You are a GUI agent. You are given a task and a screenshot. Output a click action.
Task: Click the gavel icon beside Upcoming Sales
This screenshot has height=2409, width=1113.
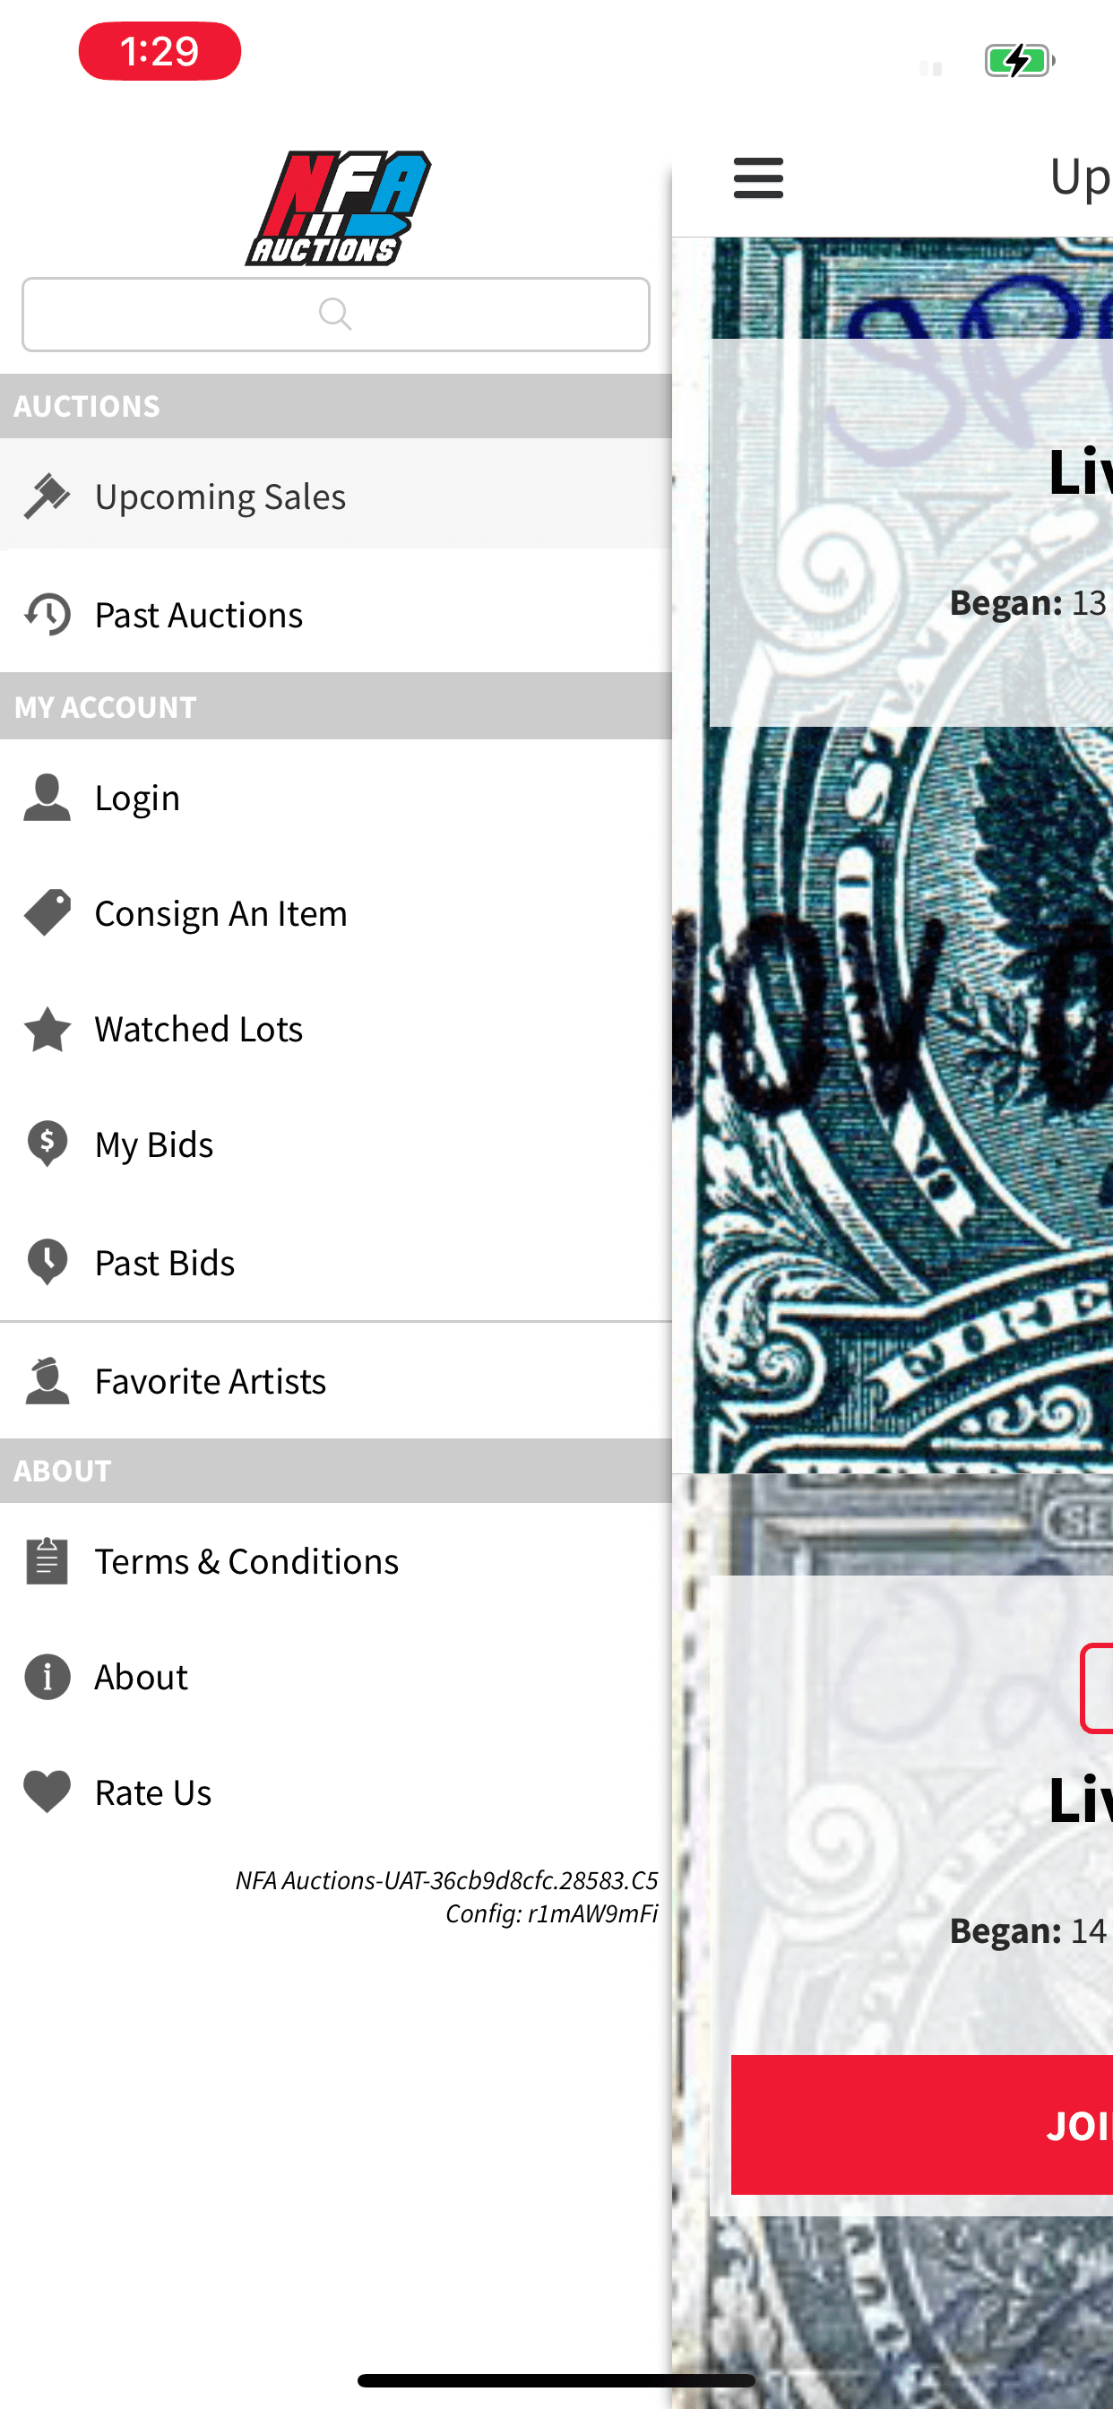(x=47, y=496)
